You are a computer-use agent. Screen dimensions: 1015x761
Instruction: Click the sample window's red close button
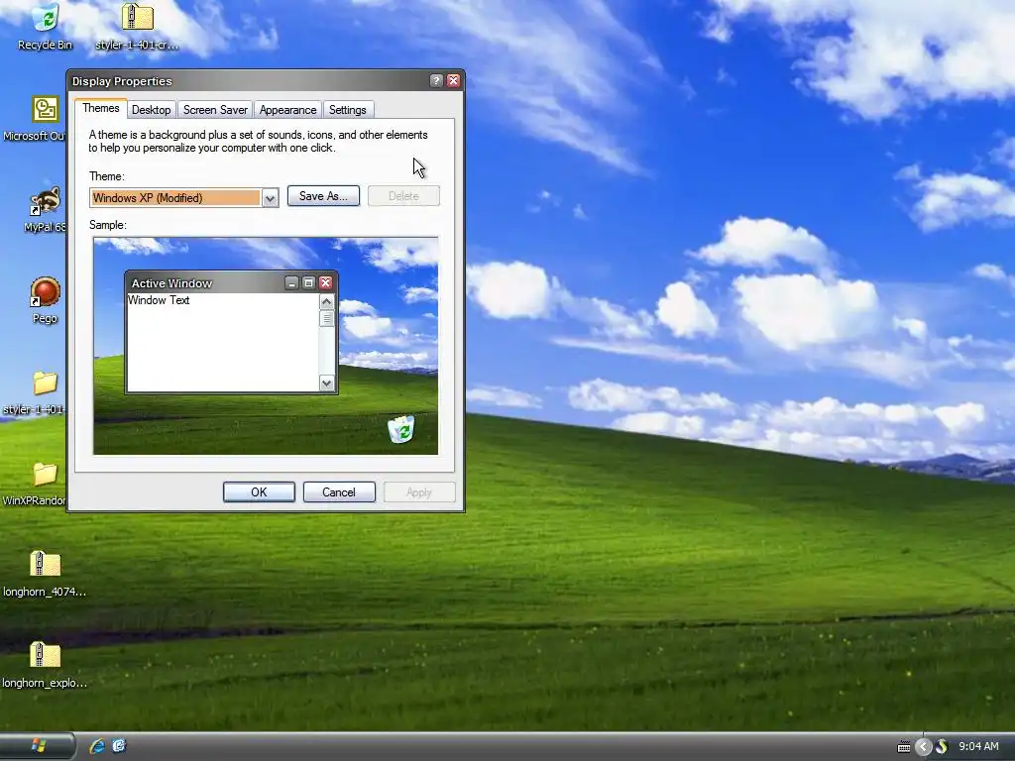pos(325,282)
